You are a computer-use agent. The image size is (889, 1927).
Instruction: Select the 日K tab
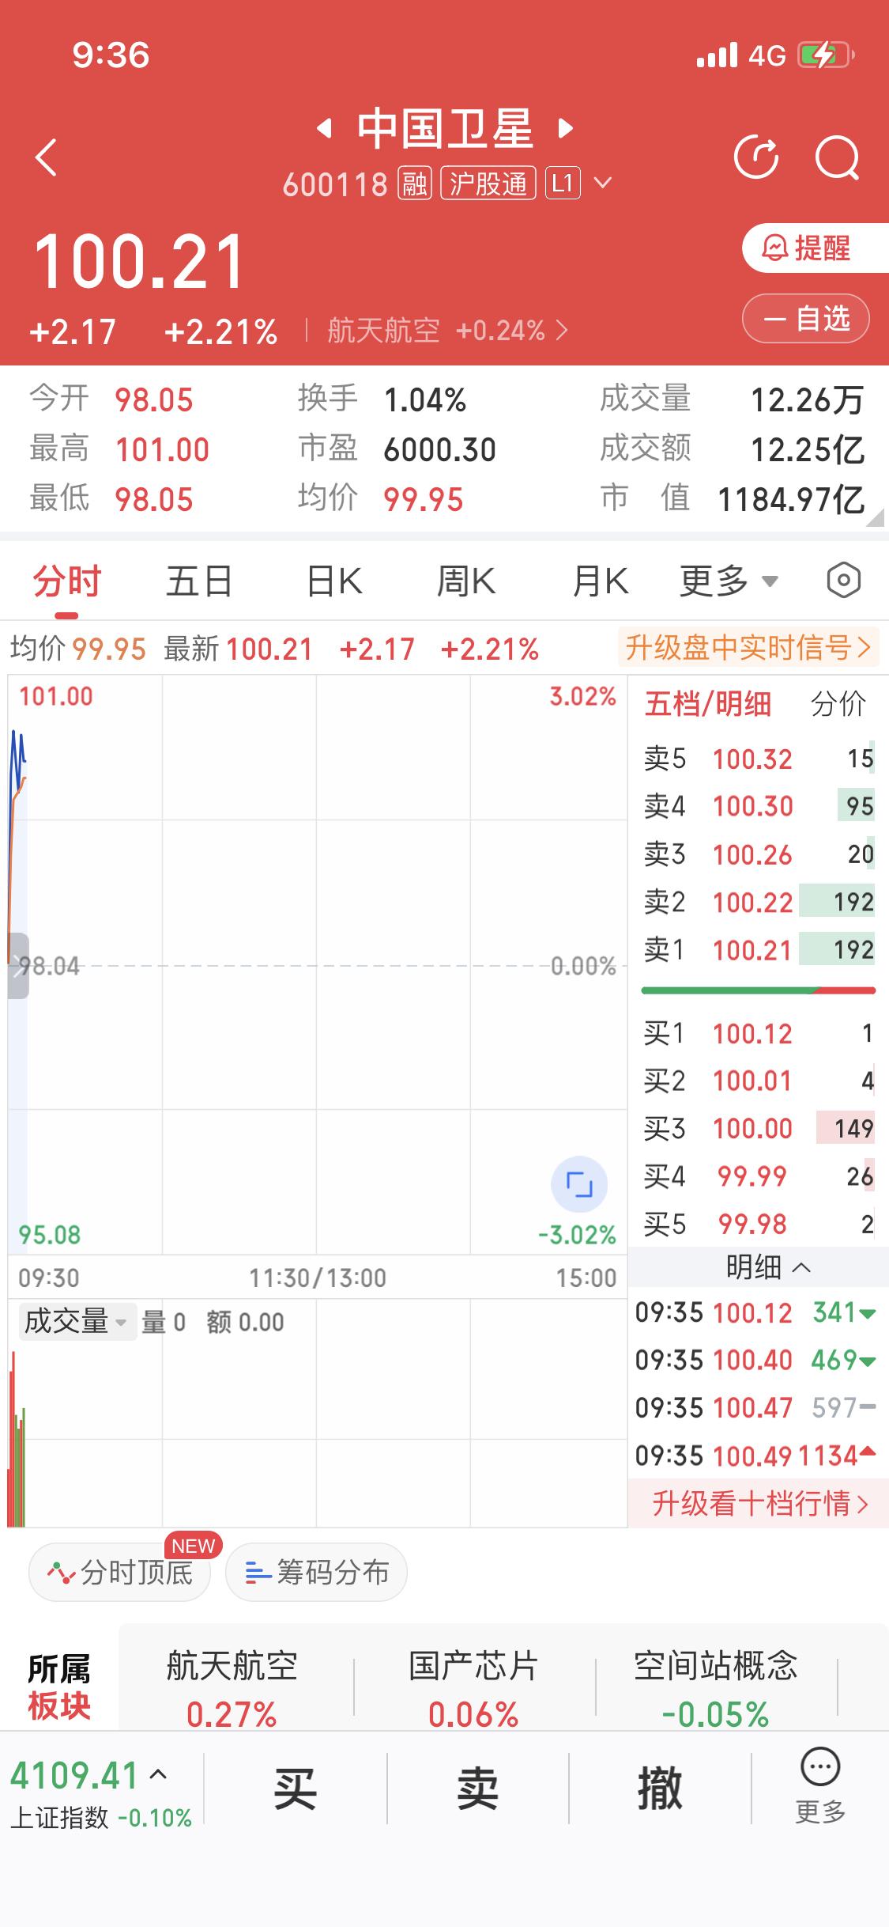(x=334, y=581)
